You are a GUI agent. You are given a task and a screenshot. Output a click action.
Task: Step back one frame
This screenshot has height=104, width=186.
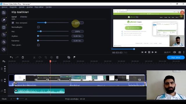coord(146,52)
